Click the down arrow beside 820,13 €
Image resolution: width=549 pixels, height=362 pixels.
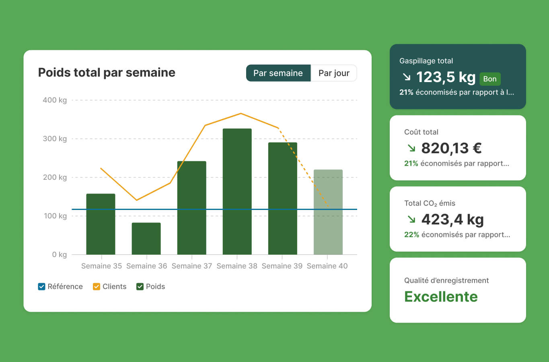click(411, 148)
